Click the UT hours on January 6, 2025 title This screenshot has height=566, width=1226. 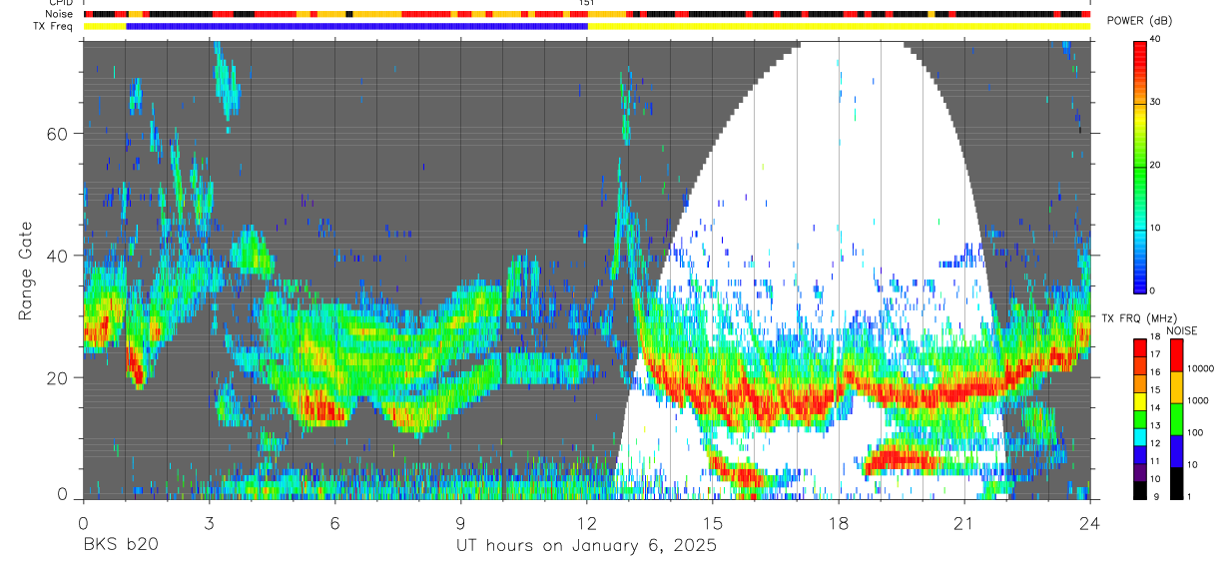coord(586,546)
